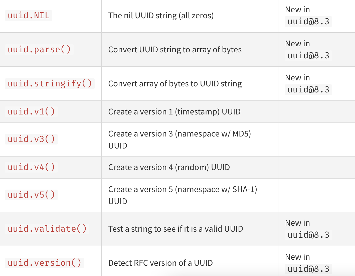Select the uuid.v4() link
The height and width of the screenshot is (276, 355).
point(31,167)
